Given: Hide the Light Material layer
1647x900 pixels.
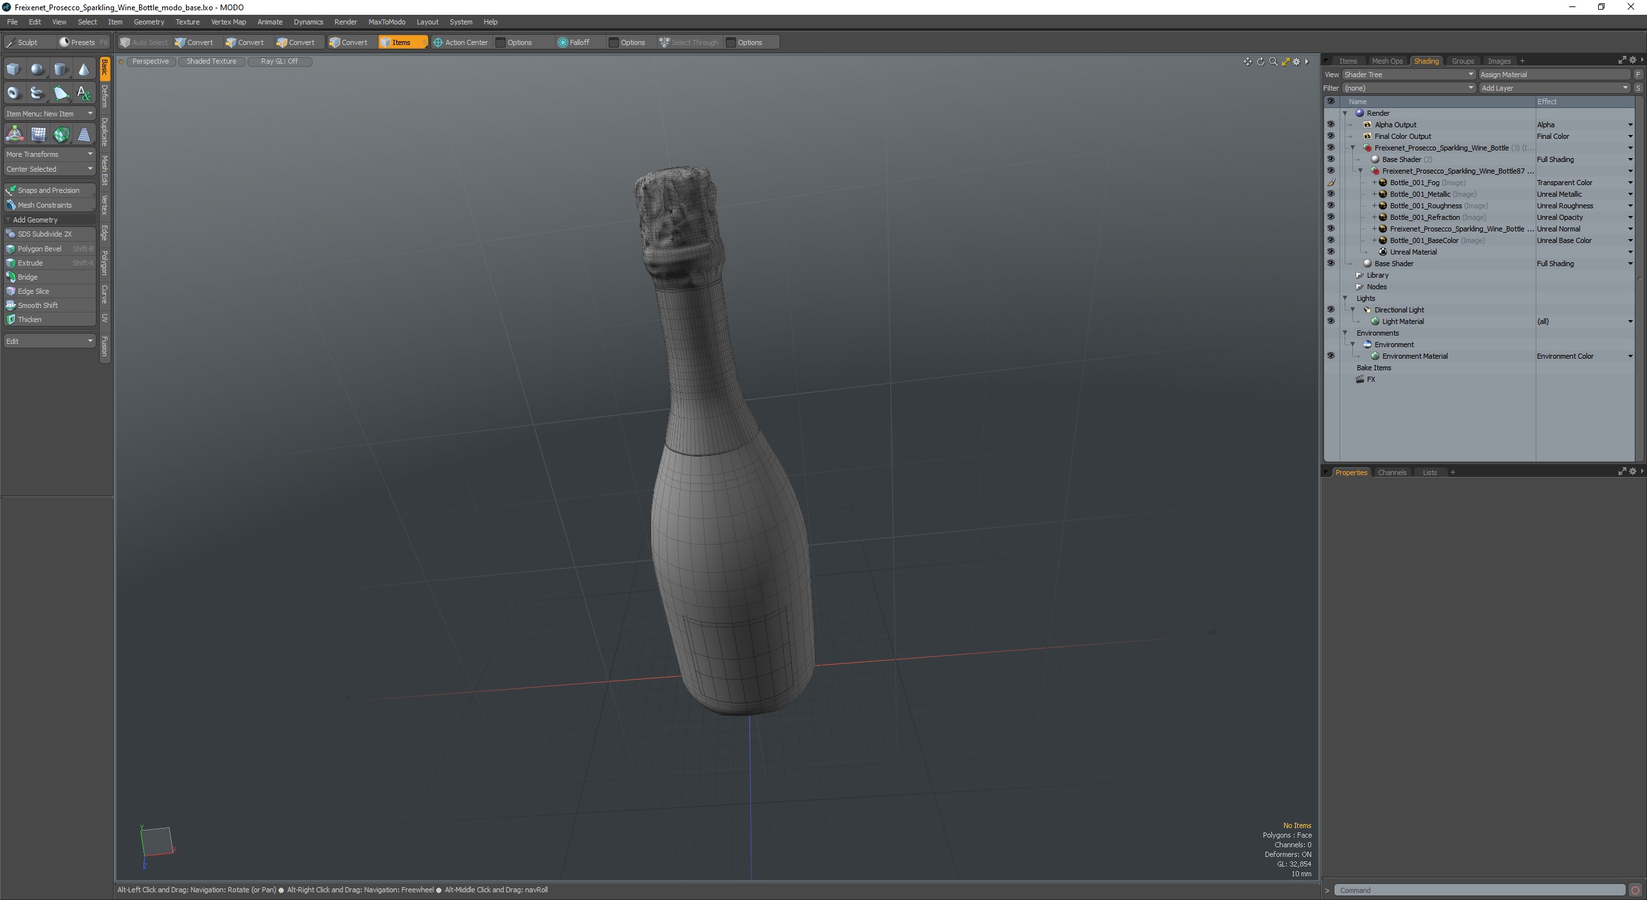Looking at the screenshot, I should (1330, 321).
